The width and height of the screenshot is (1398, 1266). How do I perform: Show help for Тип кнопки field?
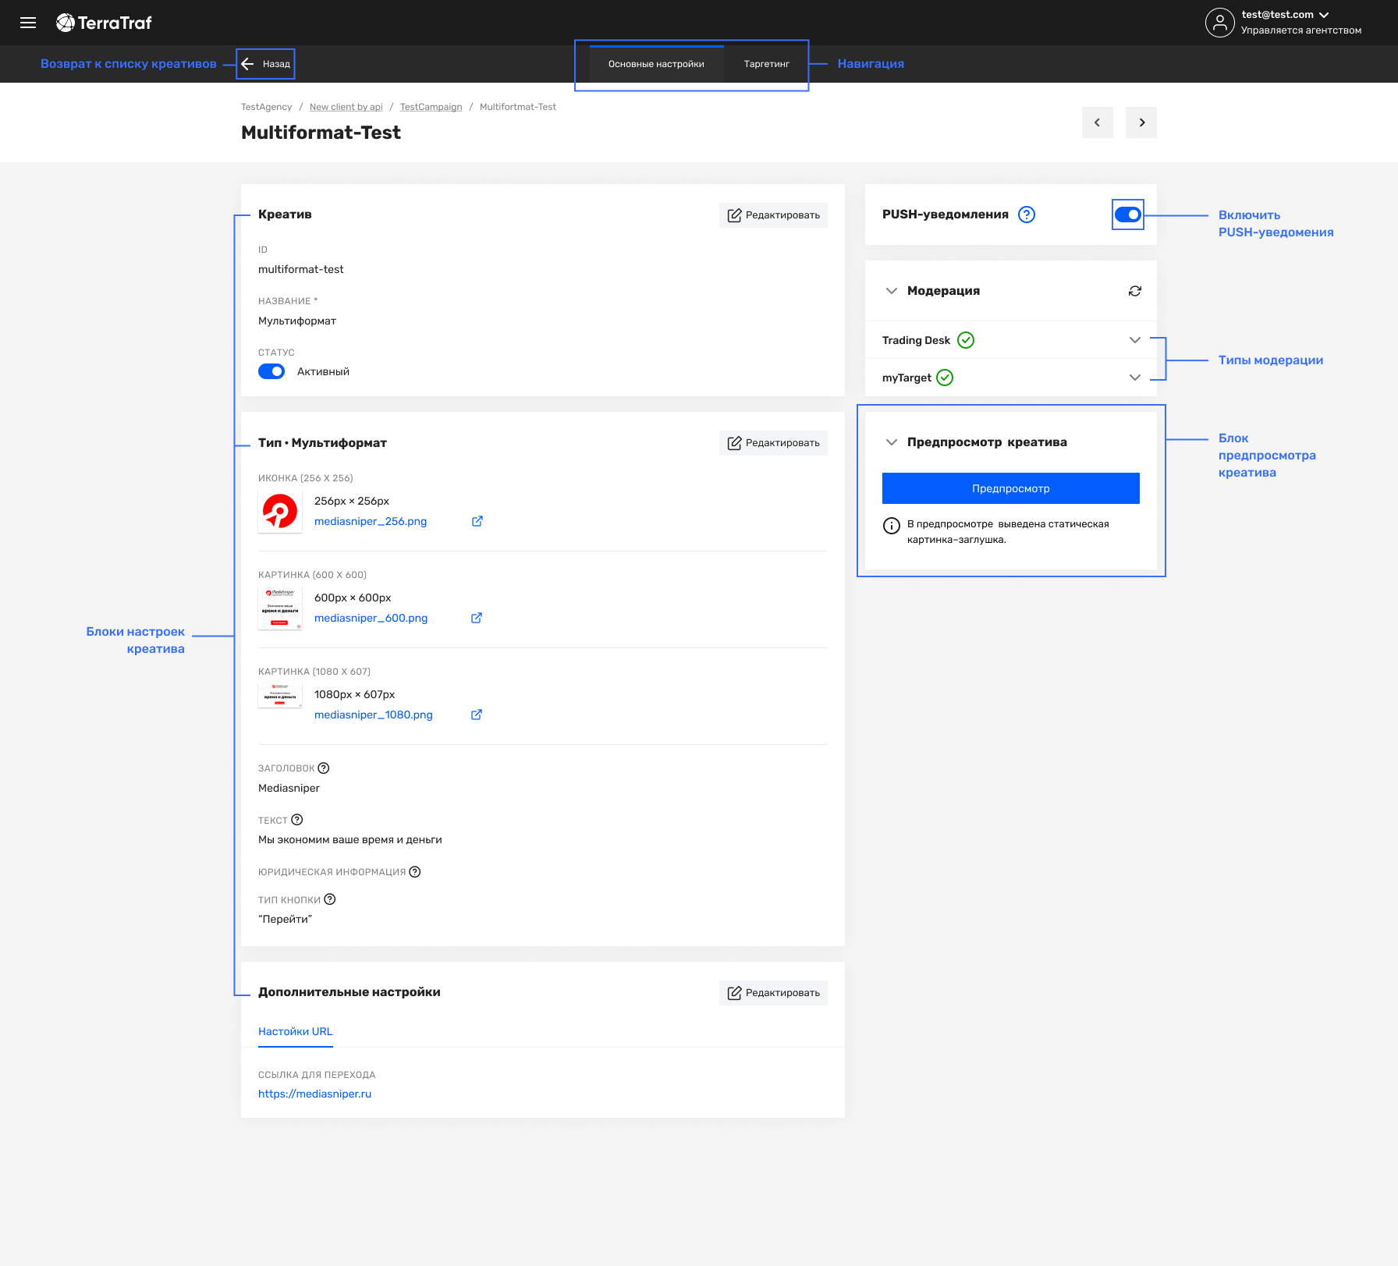[330, 899]
